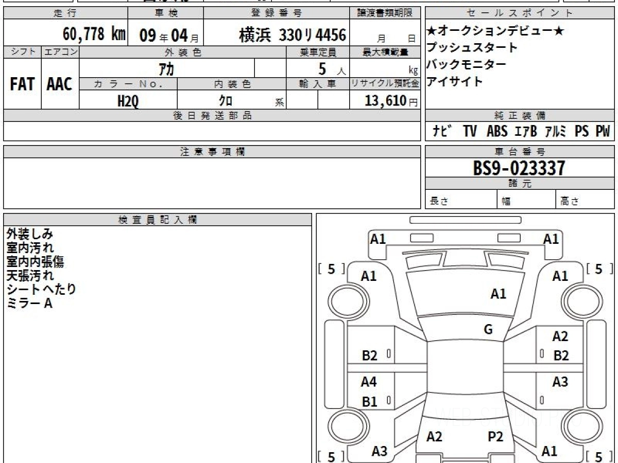Select registration number 横浜 330り4456
Image resolution: width=618 pixels, height=463 pixels.
pos(293,35)
